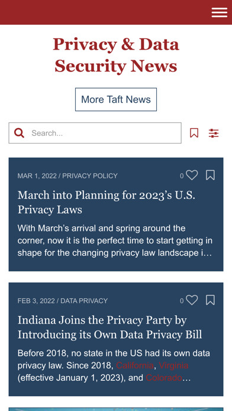Image resolution: width=232 pixels, height=411 pixels.
Task: Follow the California link
Action: pyautogui.click(x=135, y=366)
